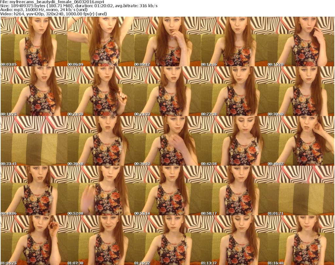Select the 00:46:02 thumbnail
This screenshot has height=265, width=335.
point(301,141)
